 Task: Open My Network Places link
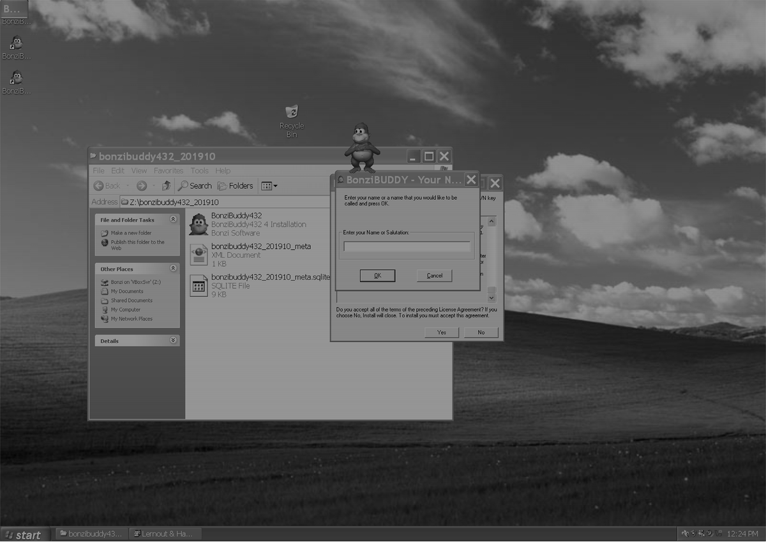click(131, 319)
